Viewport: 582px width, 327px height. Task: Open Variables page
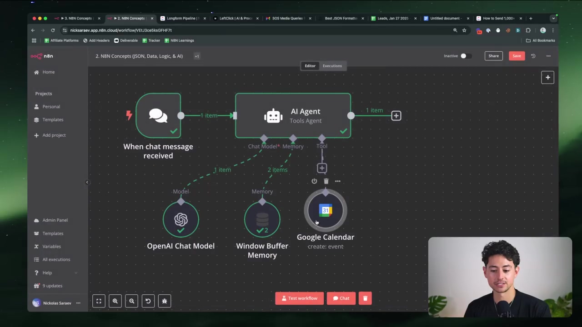tap(47, 246)
